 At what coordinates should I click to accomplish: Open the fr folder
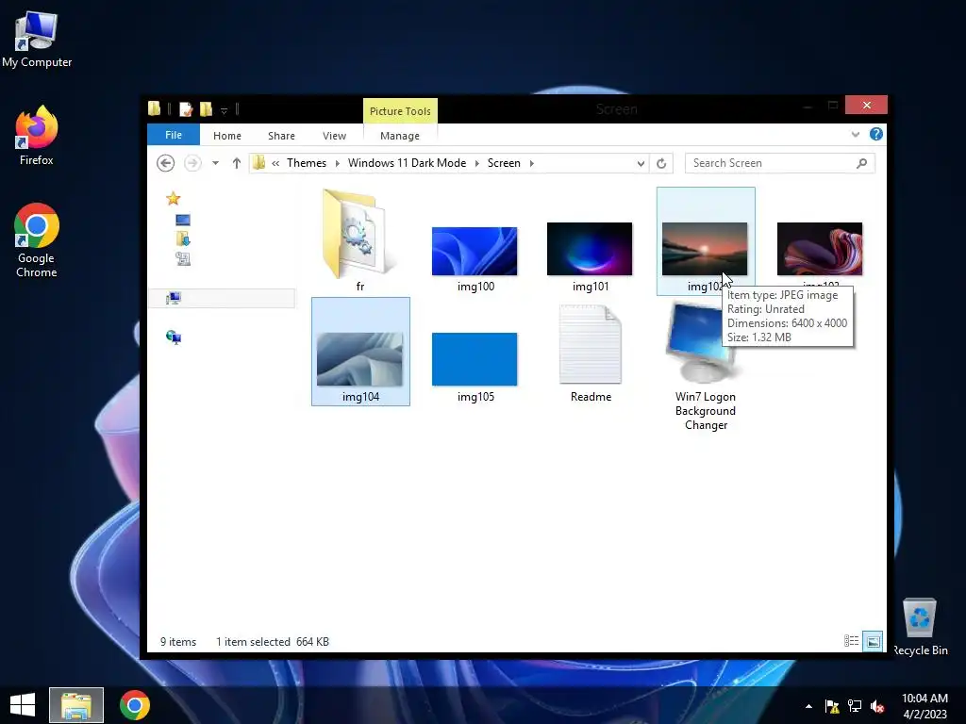(359, 235)
